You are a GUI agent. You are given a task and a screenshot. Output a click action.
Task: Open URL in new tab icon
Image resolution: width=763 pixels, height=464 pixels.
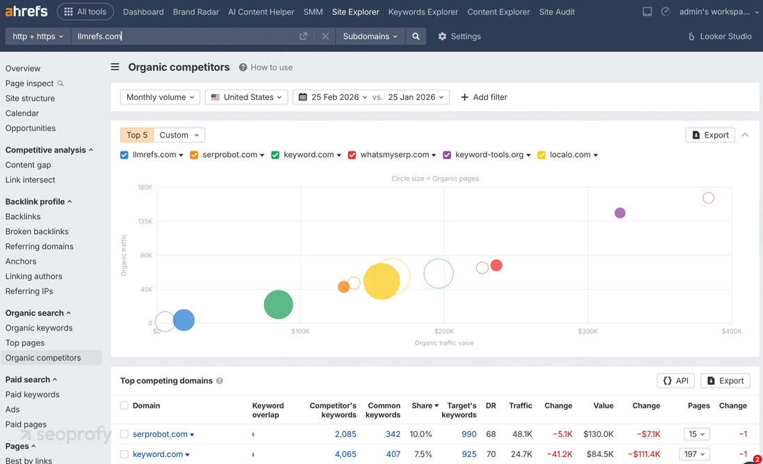tap(303, 36)
